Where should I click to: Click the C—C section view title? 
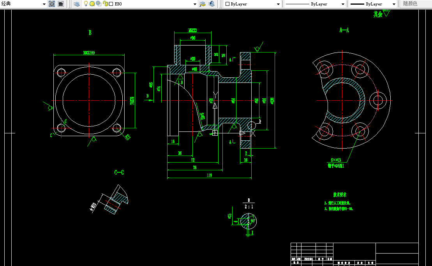click(x=119, y=173)
